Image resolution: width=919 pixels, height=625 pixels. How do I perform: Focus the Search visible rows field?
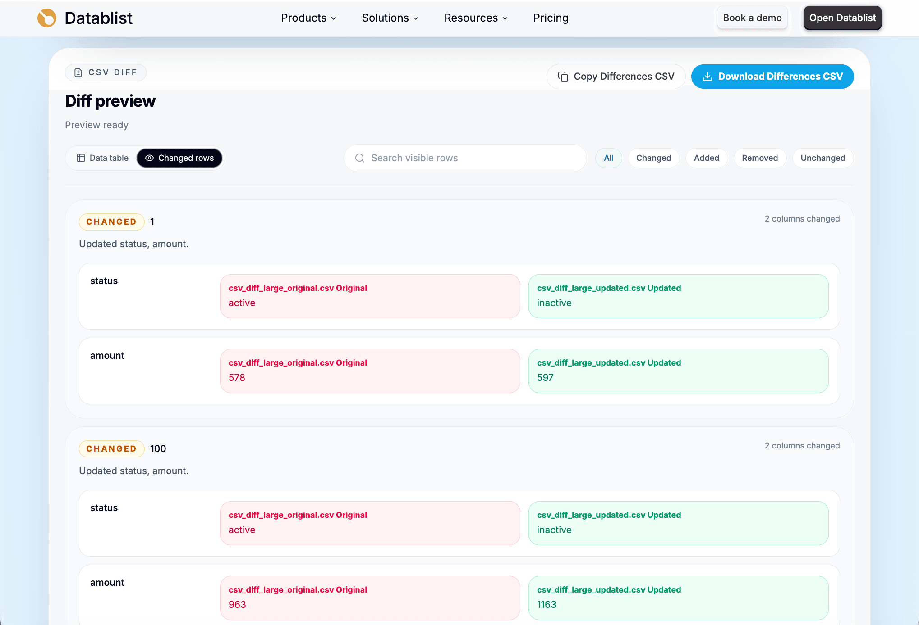coord(465,158)
